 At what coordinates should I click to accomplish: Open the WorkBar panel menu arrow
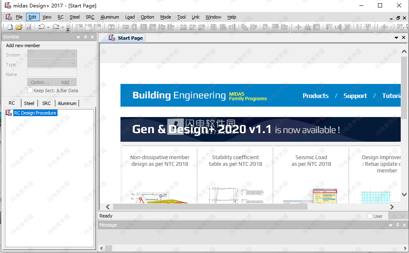(78, 37)
